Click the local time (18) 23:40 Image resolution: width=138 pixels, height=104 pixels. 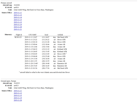click(x=45, y=56)
